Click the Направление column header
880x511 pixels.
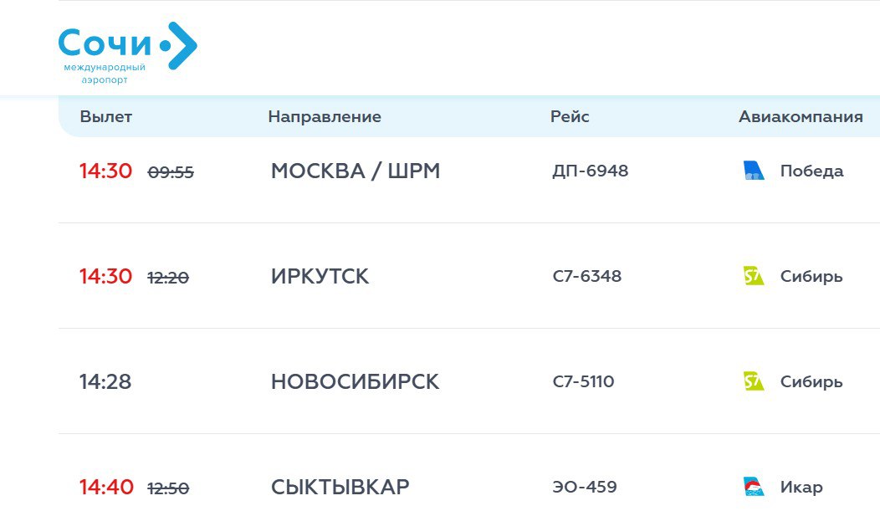tap(325, 117)
